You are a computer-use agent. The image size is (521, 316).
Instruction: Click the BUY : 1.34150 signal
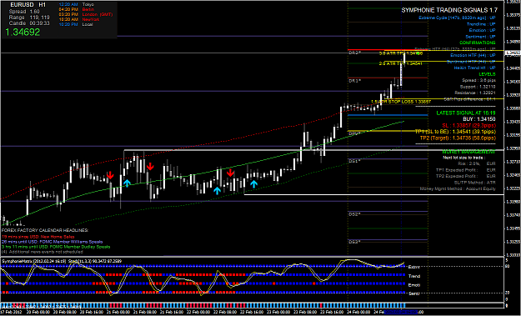pyautogui.click(x=479, y=119)
